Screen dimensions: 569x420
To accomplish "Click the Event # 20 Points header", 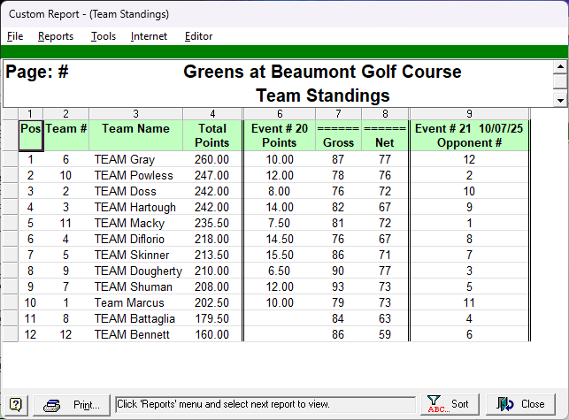I will pyautogui.click(x=280, y=135).
